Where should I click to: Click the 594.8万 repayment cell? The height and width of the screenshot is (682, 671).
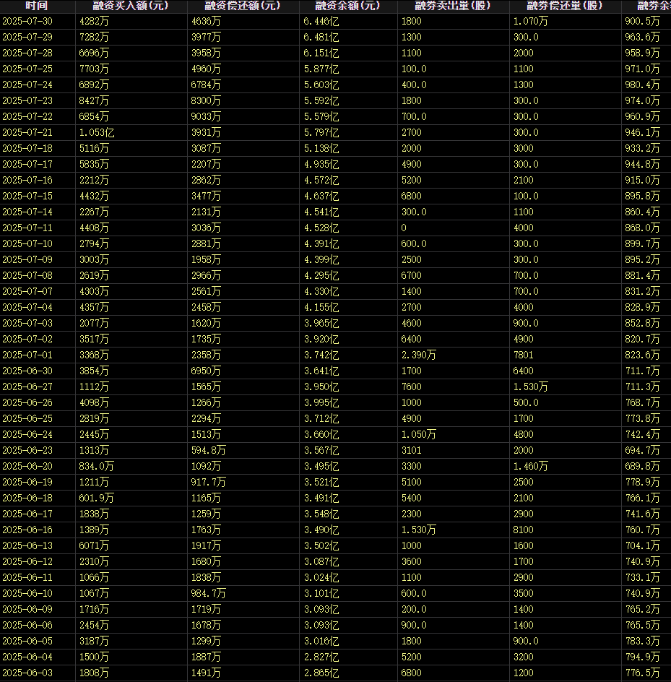(209, 451)
